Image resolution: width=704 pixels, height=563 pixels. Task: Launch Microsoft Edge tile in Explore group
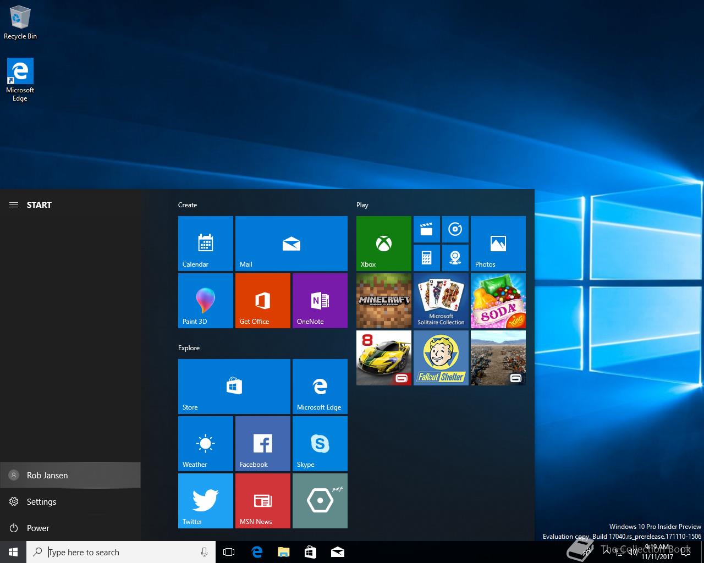pyautogui.click(x=320, y=387)
